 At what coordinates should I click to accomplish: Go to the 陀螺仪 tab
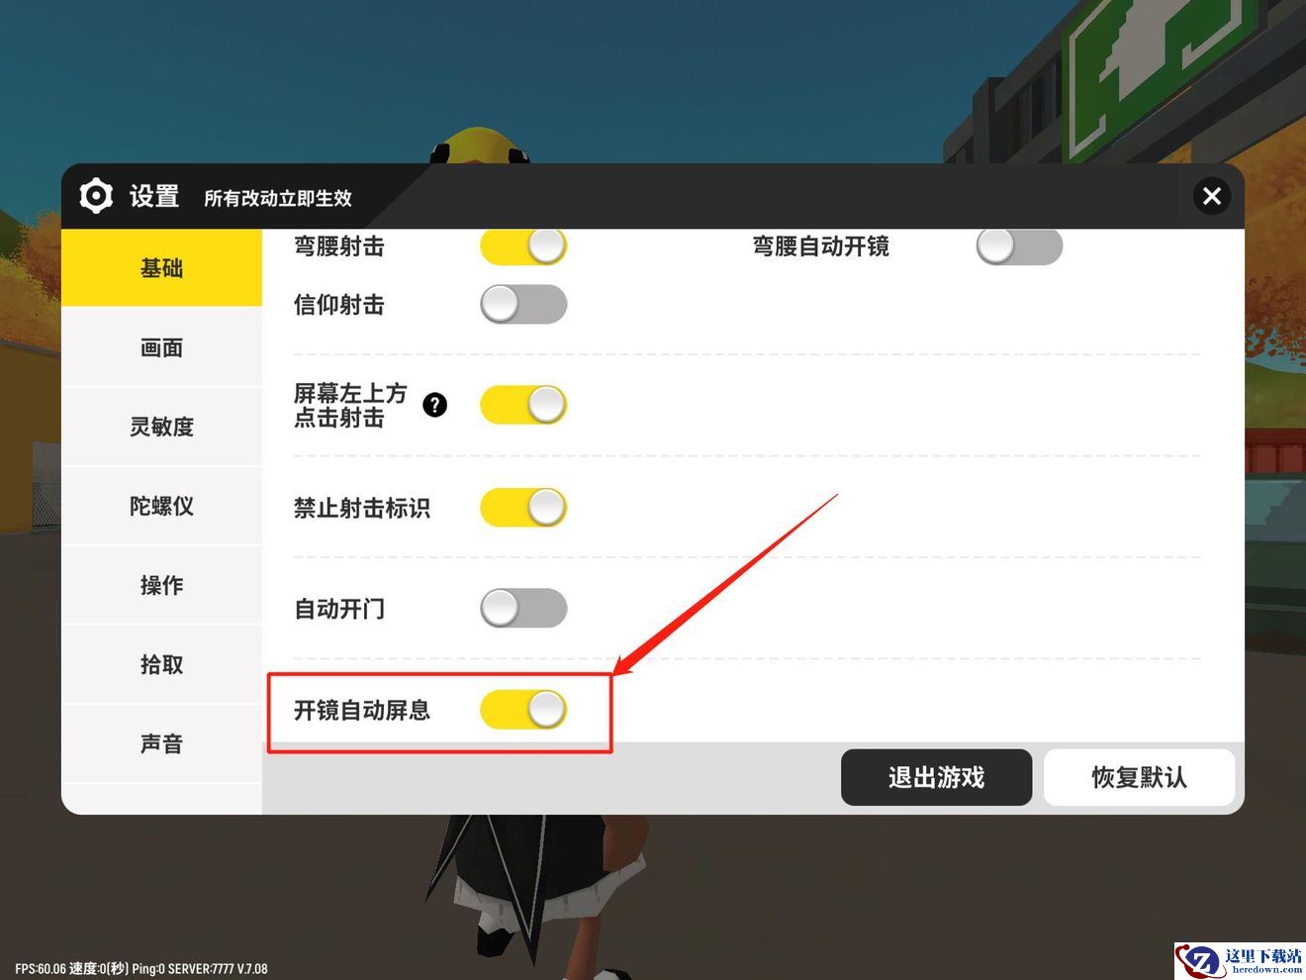161,506
